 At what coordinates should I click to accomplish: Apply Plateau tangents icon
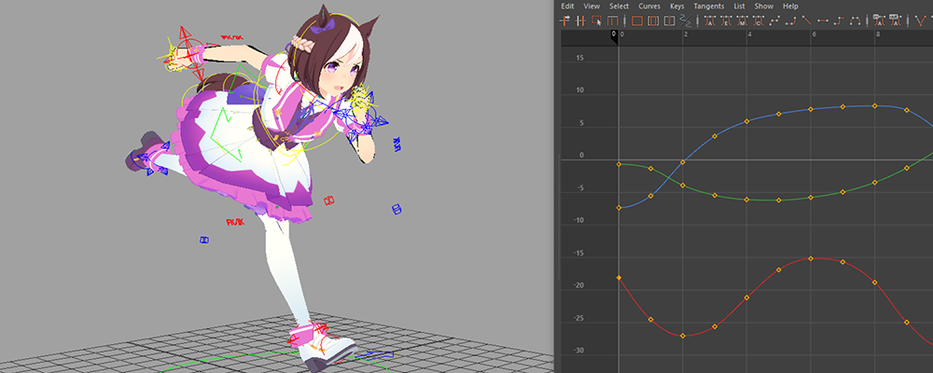856,21
